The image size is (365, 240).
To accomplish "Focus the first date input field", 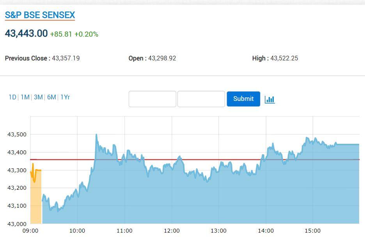I will click(152, 99).
